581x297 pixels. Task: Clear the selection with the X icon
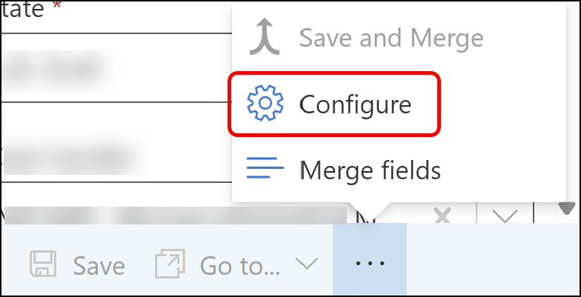442,216
